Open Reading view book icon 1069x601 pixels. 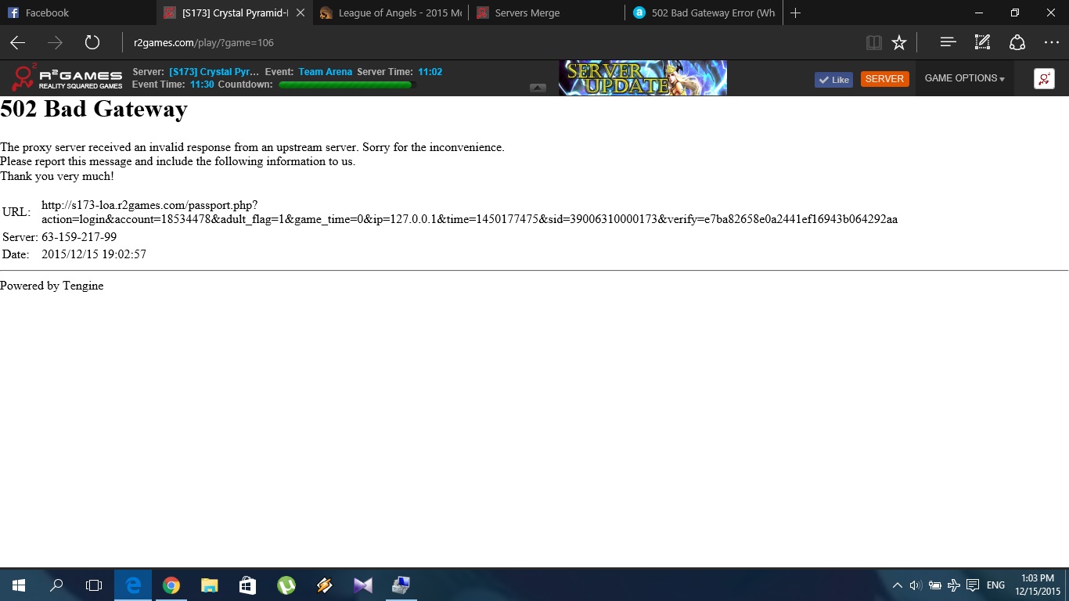pyautogui.click(x=873, y=43)
